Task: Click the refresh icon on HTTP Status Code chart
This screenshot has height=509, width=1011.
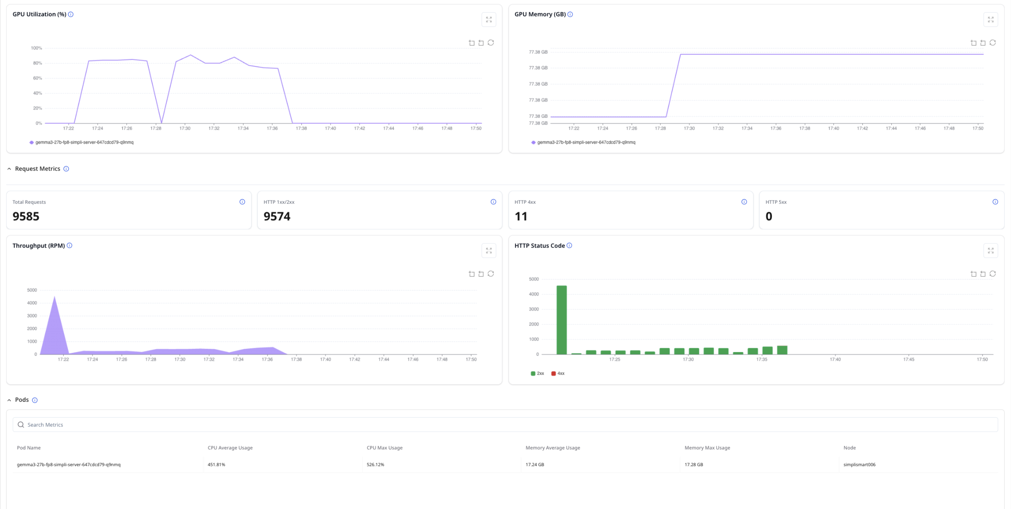Action: click(993, 274)
